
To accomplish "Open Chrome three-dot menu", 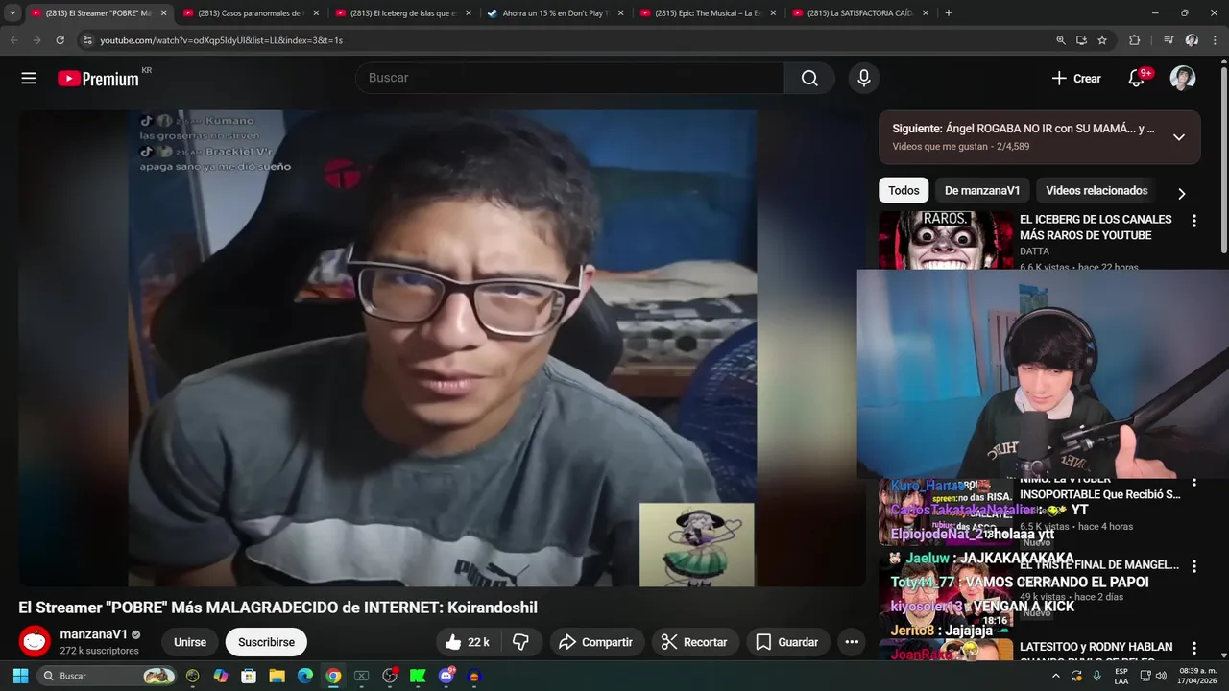I will 1214,40.
